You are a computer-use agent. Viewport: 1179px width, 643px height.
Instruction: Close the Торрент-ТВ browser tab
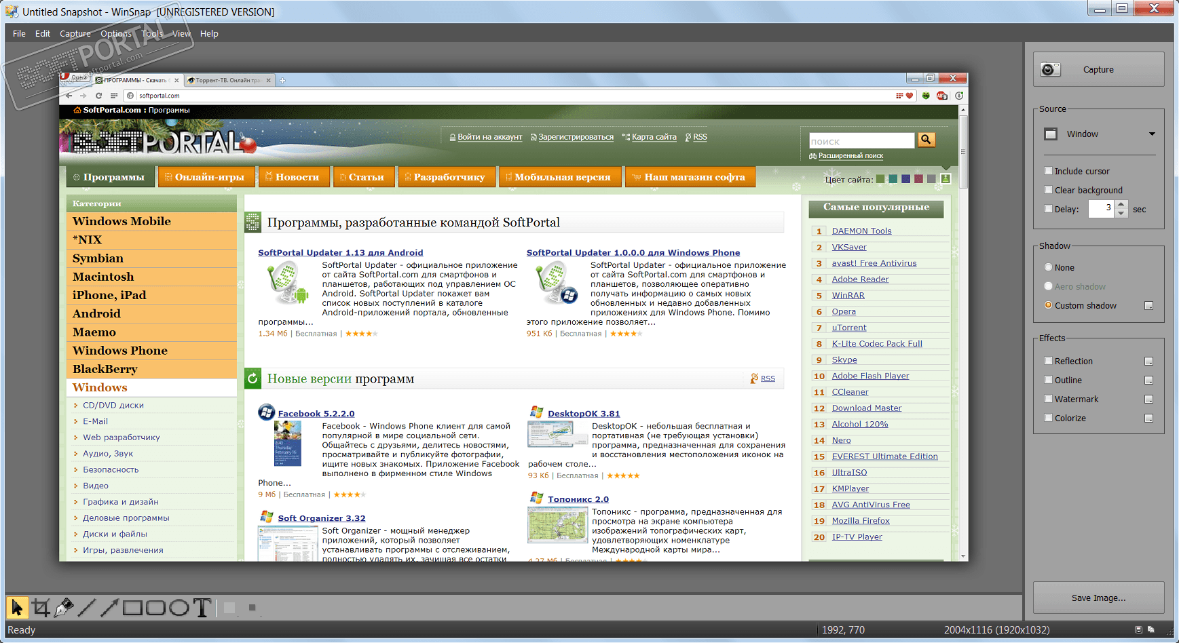click(269, 80)
